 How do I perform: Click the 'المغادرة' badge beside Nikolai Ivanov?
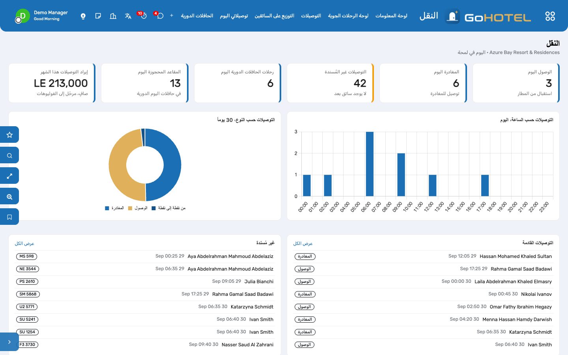305,294
